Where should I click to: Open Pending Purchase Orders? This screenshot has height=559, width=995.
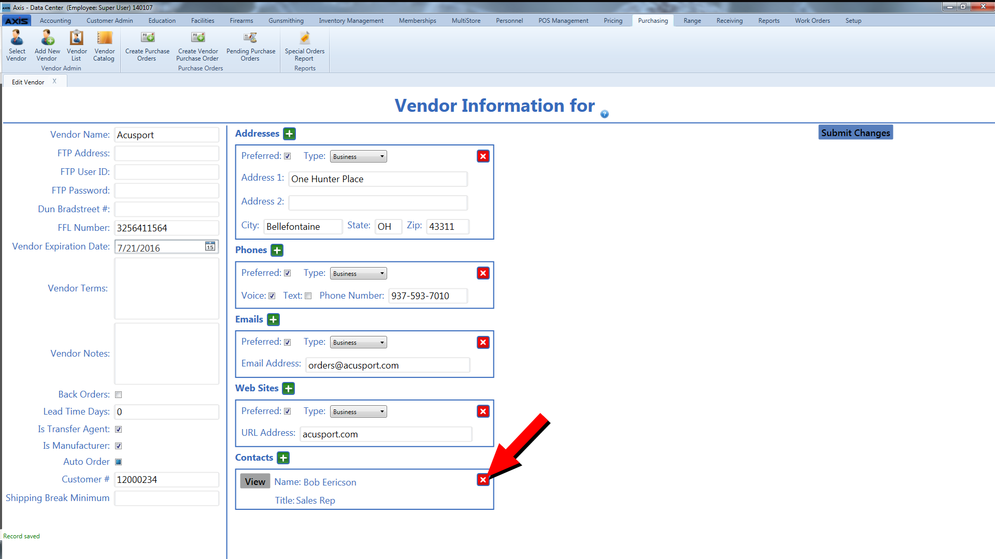click(251, 46)
